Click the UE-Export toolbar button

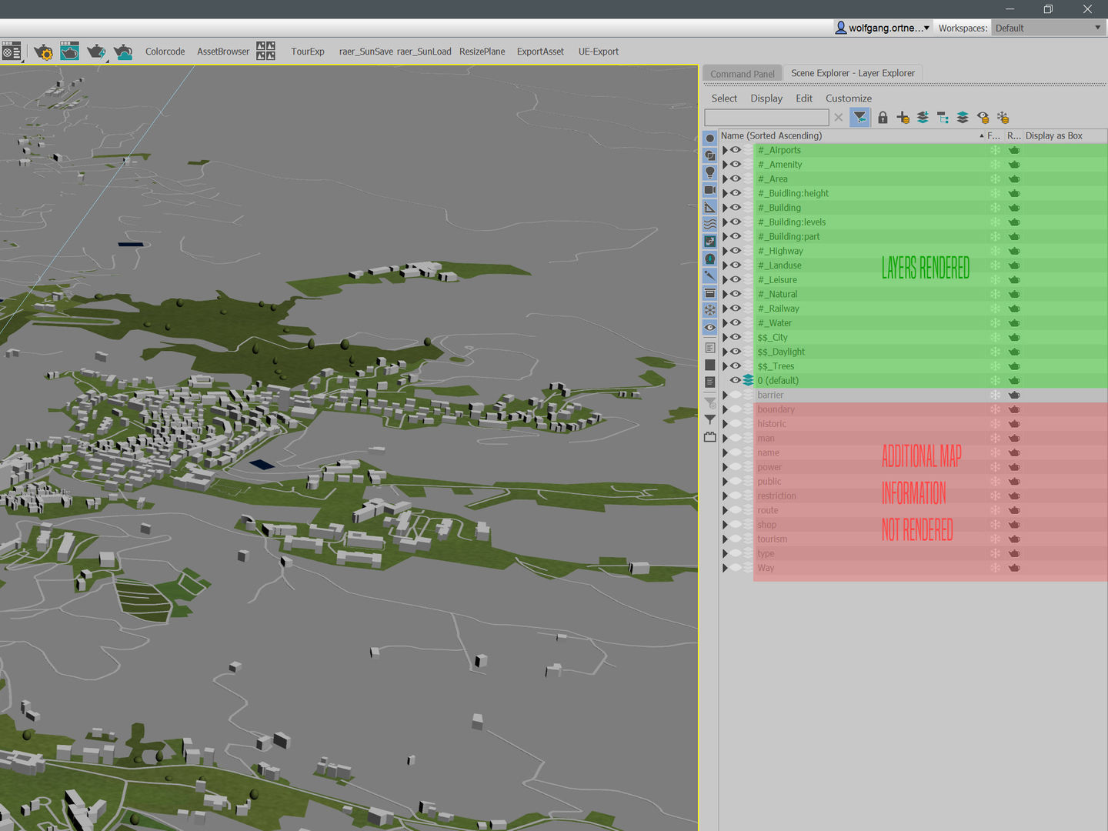click(599, 52)
